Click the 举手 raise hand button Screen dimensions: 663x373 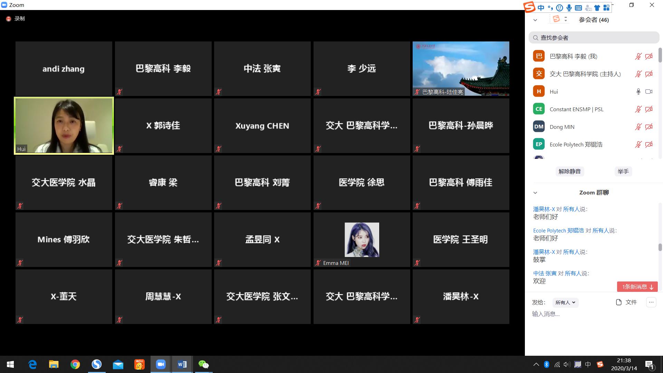tap(623, 171)
